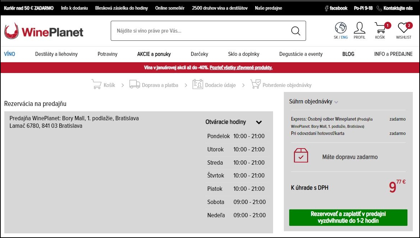The image size is (420, 238).
Task: Collapse the Otváracie hodiny chevron
Action: pos(259,122)
